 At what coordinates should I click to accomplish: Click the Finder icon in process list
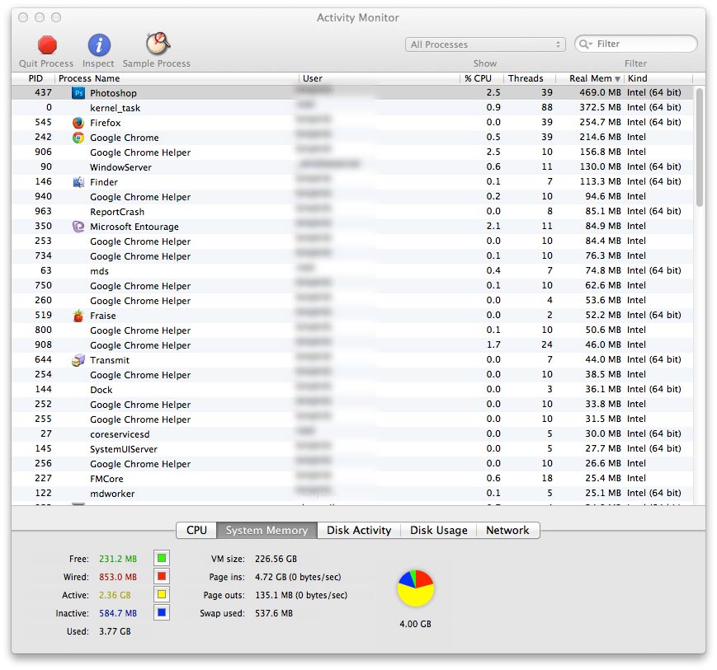78,182
